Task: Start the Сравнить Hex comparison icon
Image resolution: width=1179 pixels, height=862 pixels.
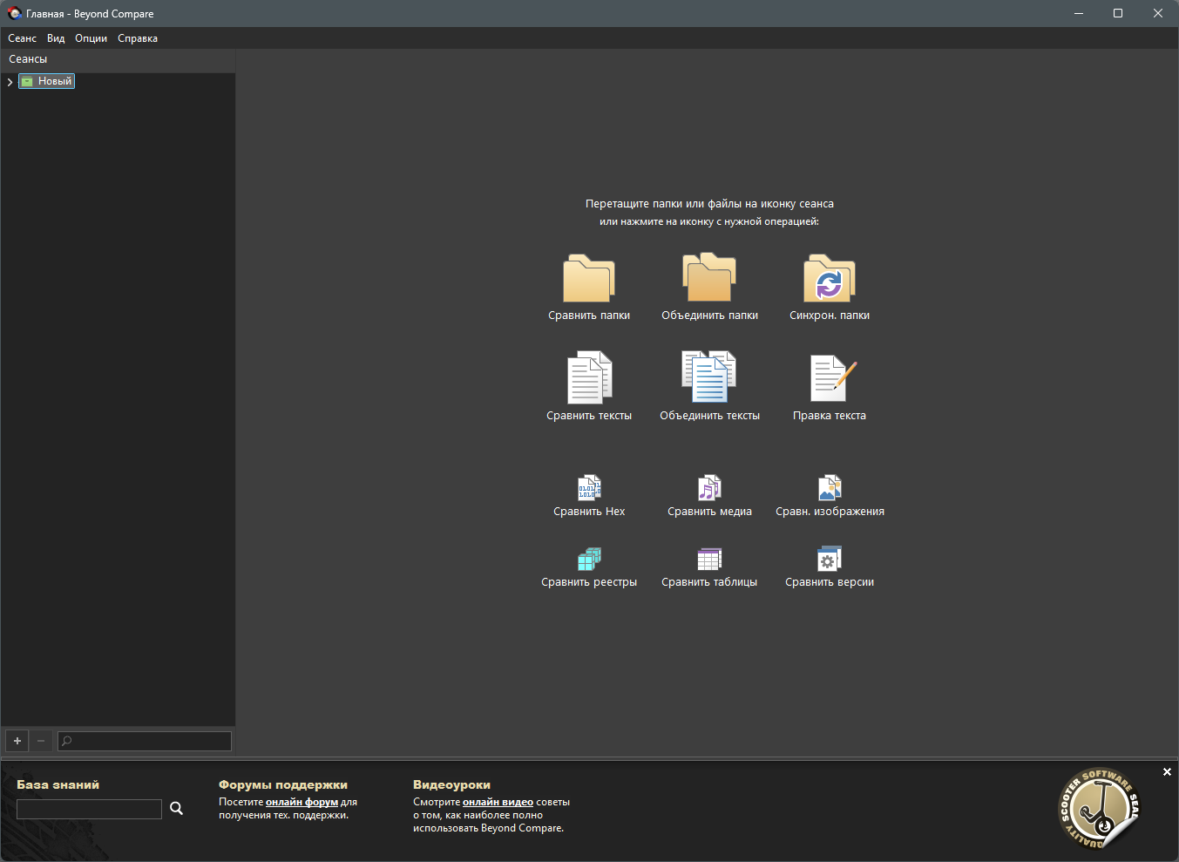Action: coord(589,488)
